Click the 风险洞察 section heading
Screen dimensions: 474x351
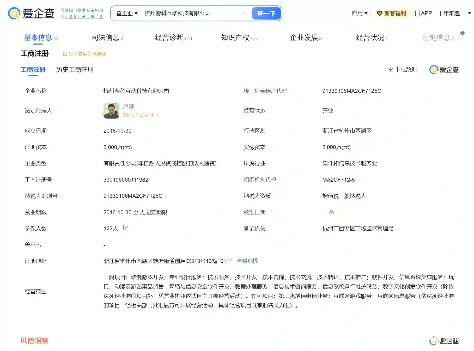pos(34,341)
